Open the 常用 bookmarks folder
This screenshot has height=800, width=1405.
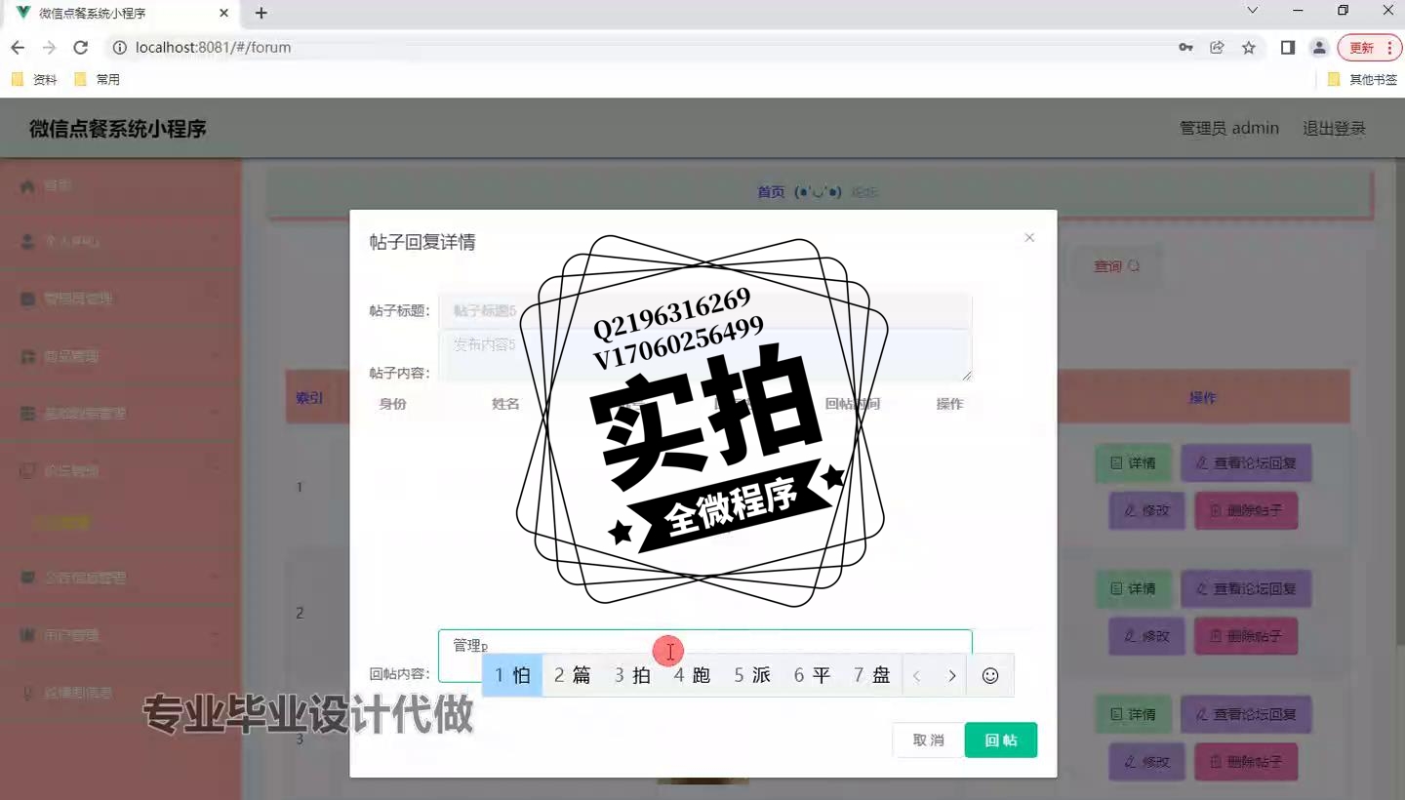coord(98,79)
